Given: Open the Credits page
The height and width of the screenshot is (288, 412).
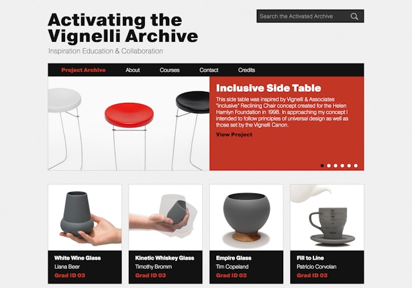Looking at the screenshot, I should pos(247,70).
